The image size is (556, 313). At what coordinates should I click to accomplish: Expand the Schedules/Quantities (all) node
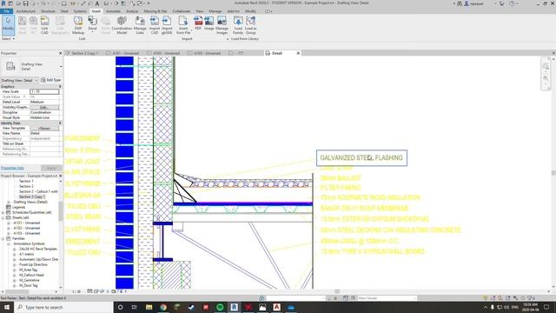3,212
